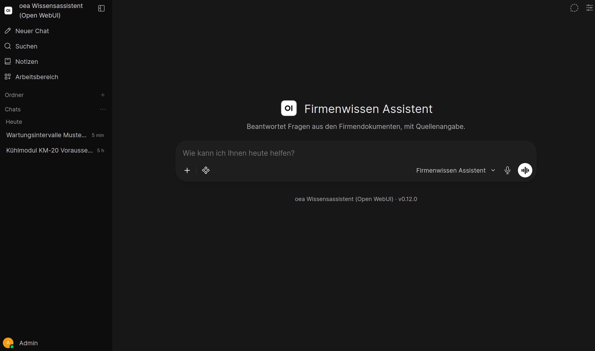Click the message input field

356,153
